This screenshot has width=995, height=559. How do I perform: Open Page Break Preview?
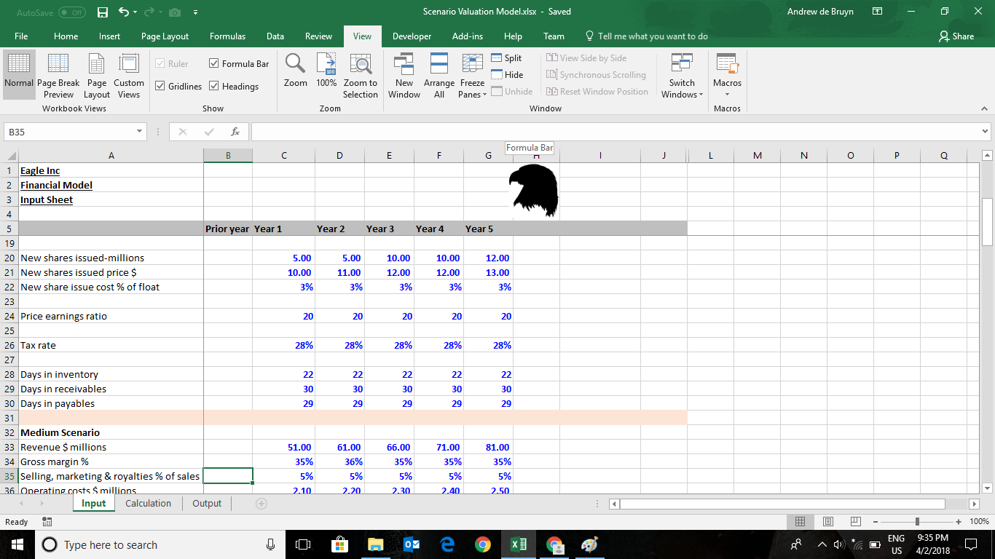[x=58, y=76]
